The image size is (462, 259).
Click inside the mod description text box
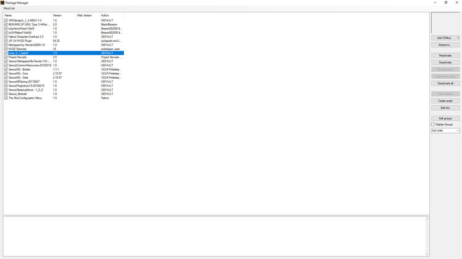click(x=214, y=237)
